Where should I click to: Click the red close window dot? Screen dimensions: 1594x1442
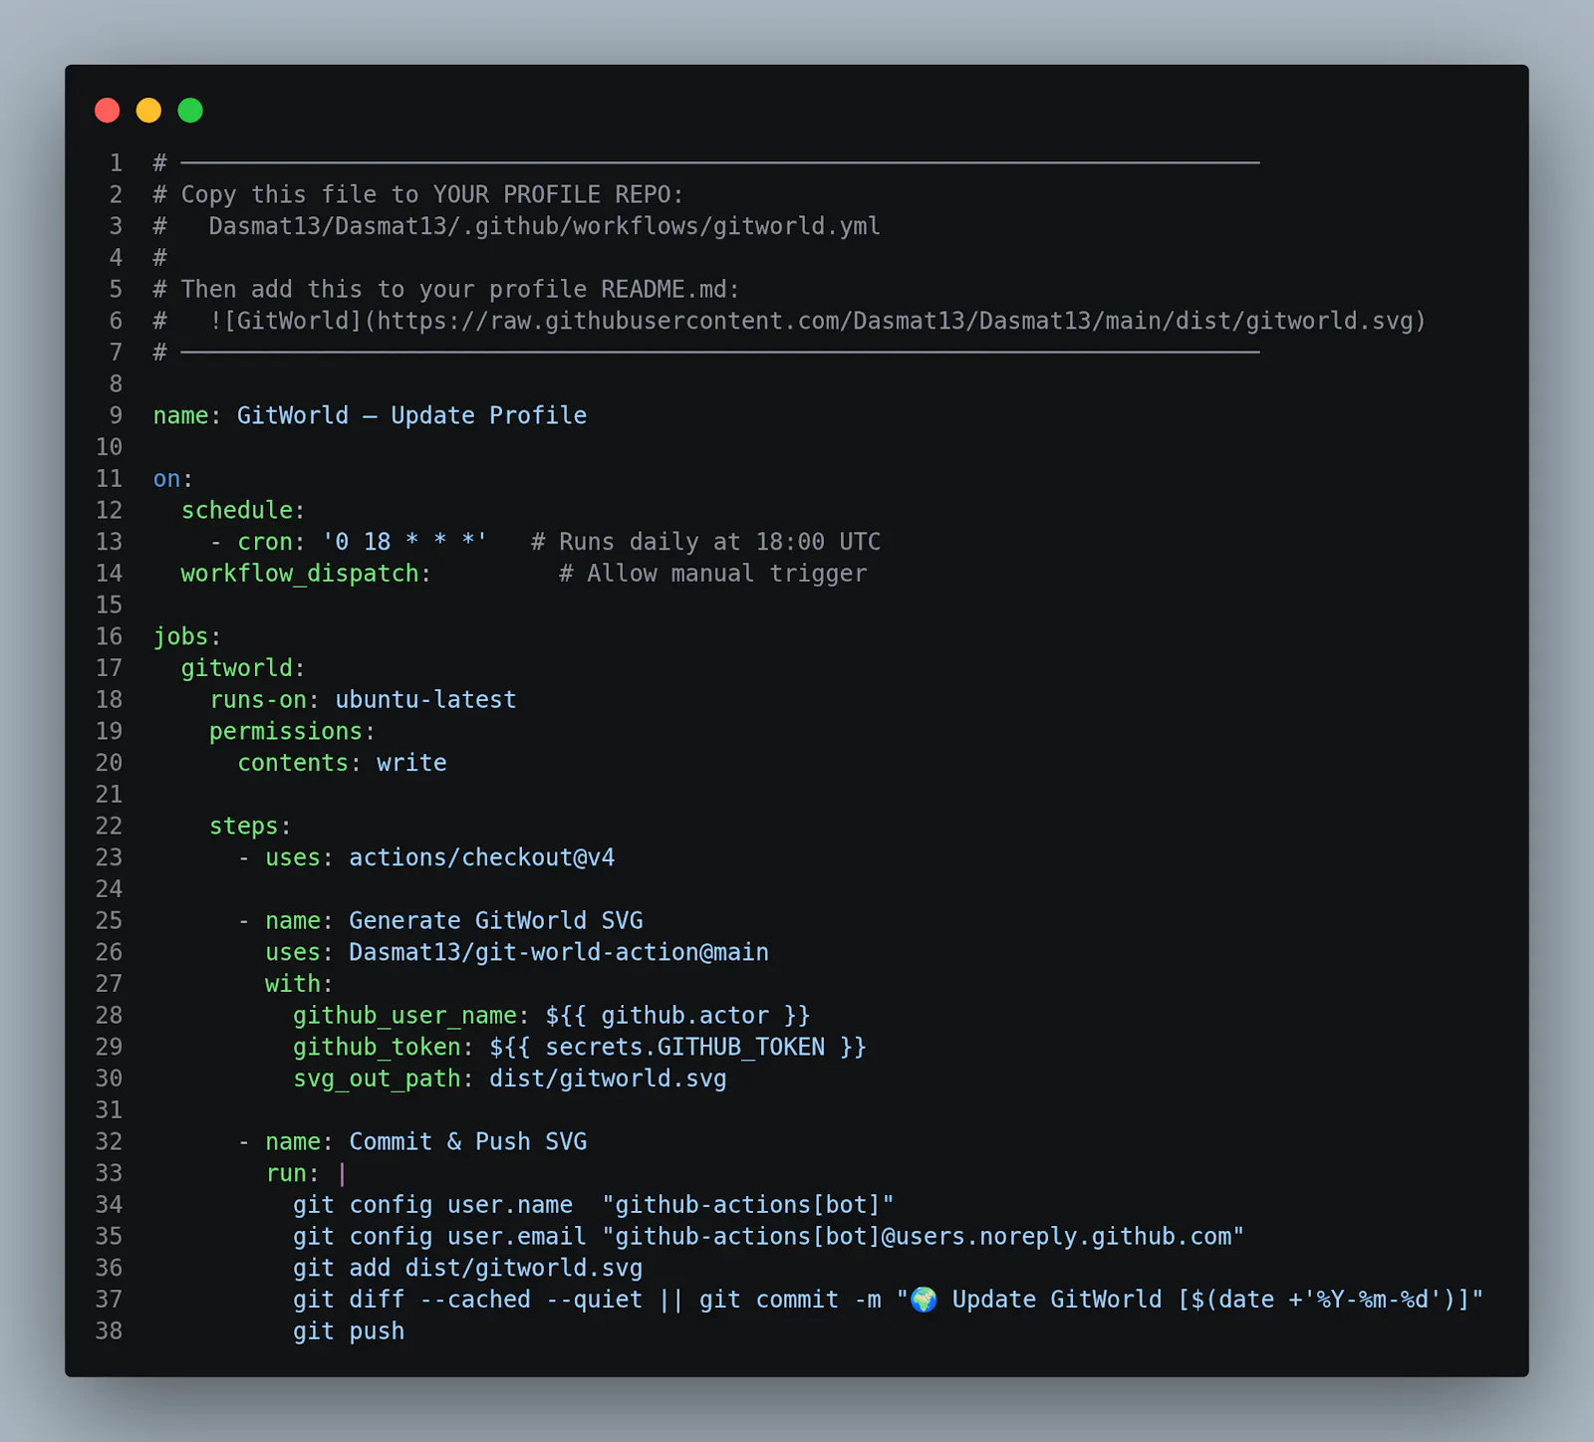coord(108,111)
